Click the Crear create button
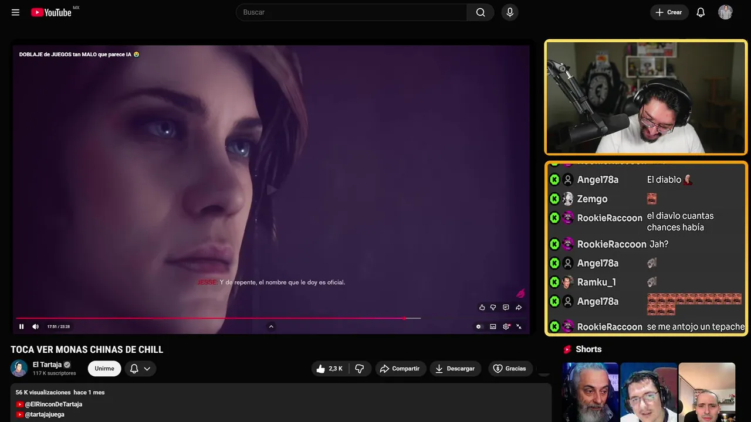The height and width of the screenshot is (422, 751). point(669,12)
